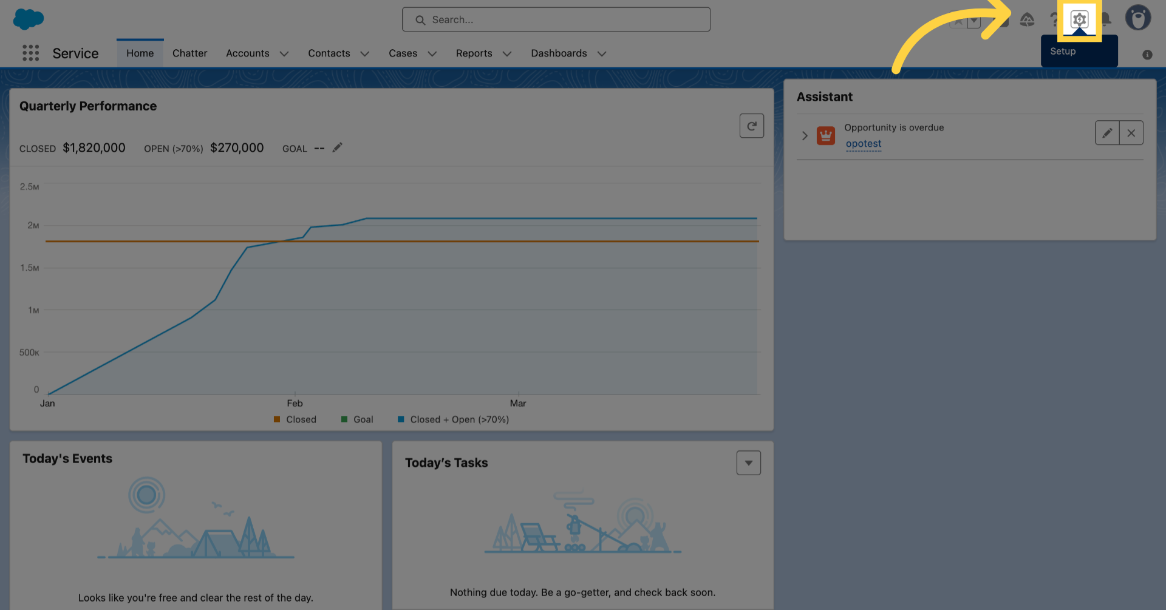Click the info icon below Setup
Screen dimensions: 1166x610
(x=1147, y=55)
